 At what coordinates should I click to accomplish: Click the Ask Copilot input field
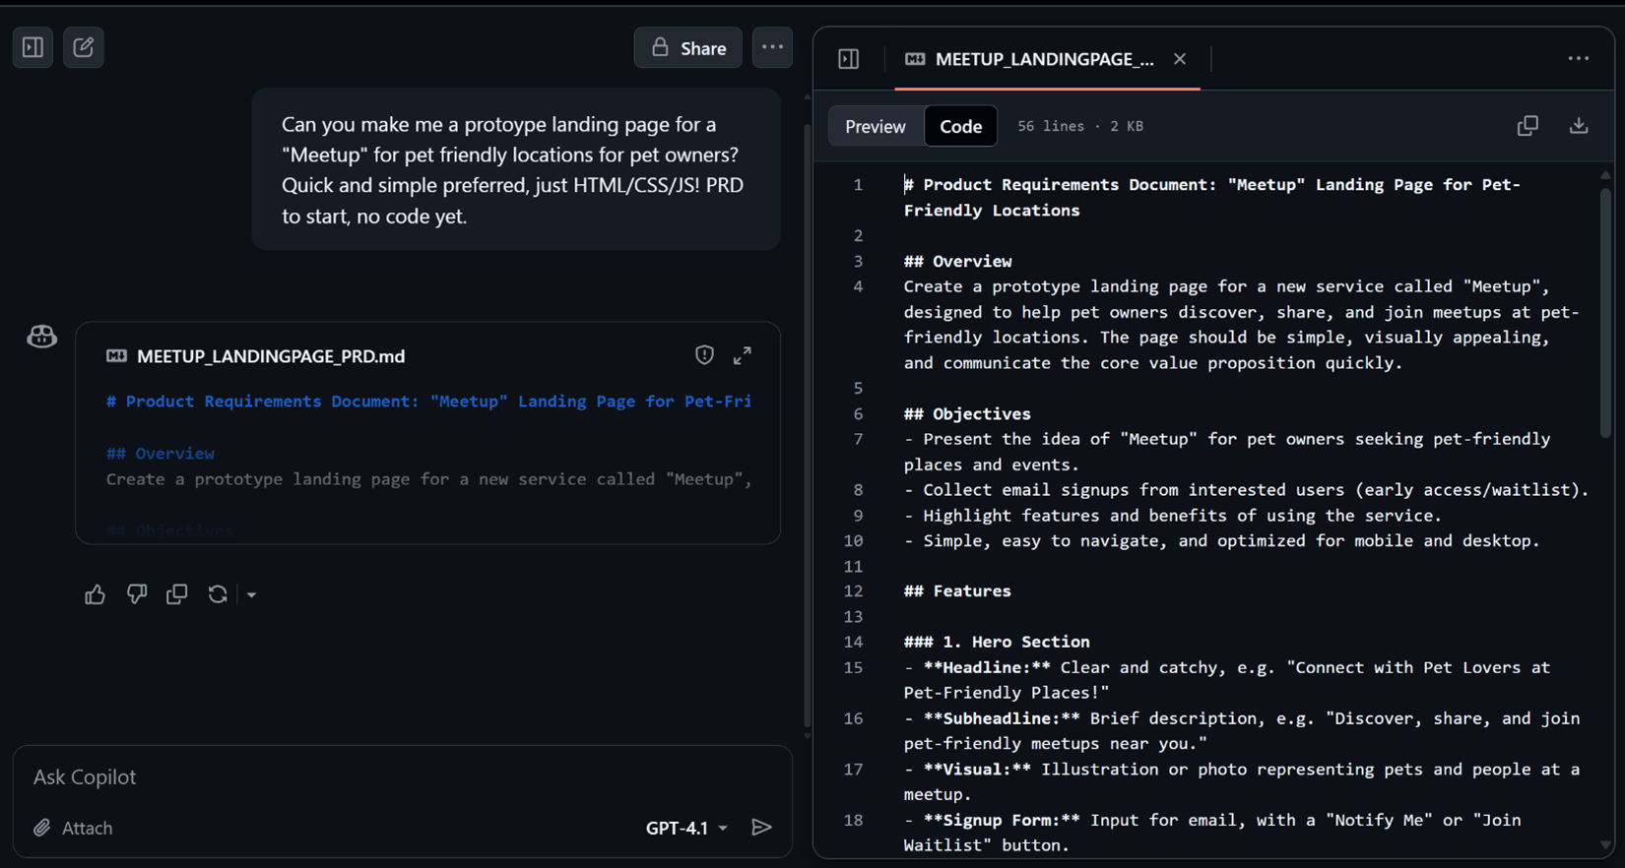point(402,776)
